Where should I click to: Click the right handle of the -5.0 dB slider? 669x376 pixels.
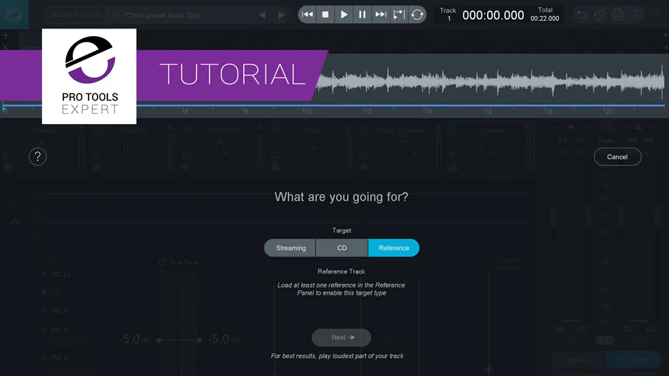point(199,340)
